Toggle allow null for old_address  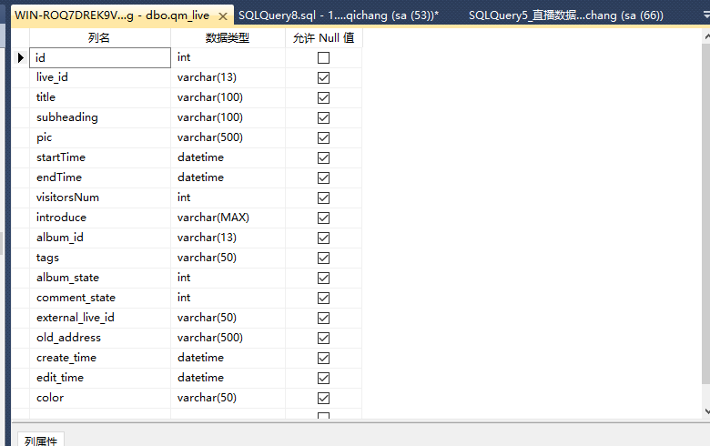click(x=323, y=338)
